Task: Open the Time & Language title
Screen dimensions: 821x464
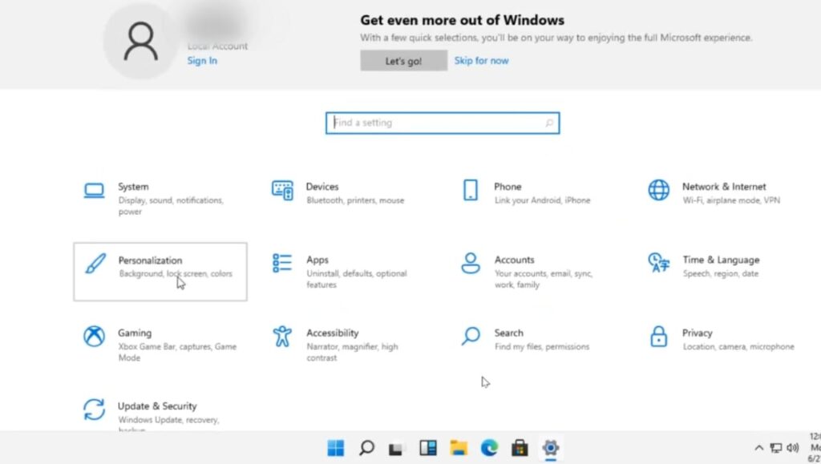Action: click(721, 260)
